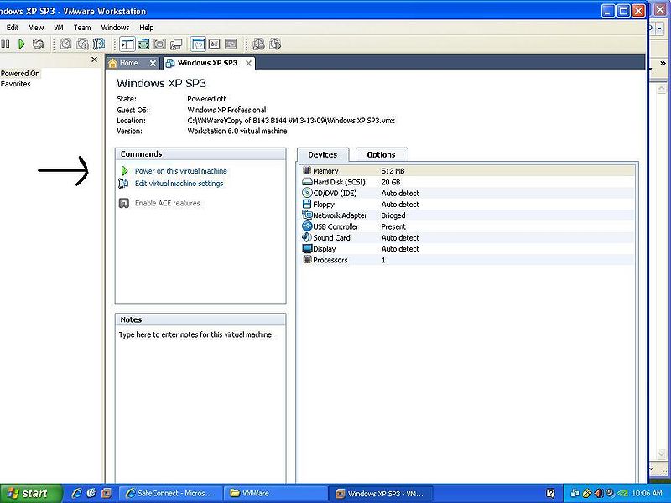
Task: Select the Memory device row
Action: click(467, 171)
